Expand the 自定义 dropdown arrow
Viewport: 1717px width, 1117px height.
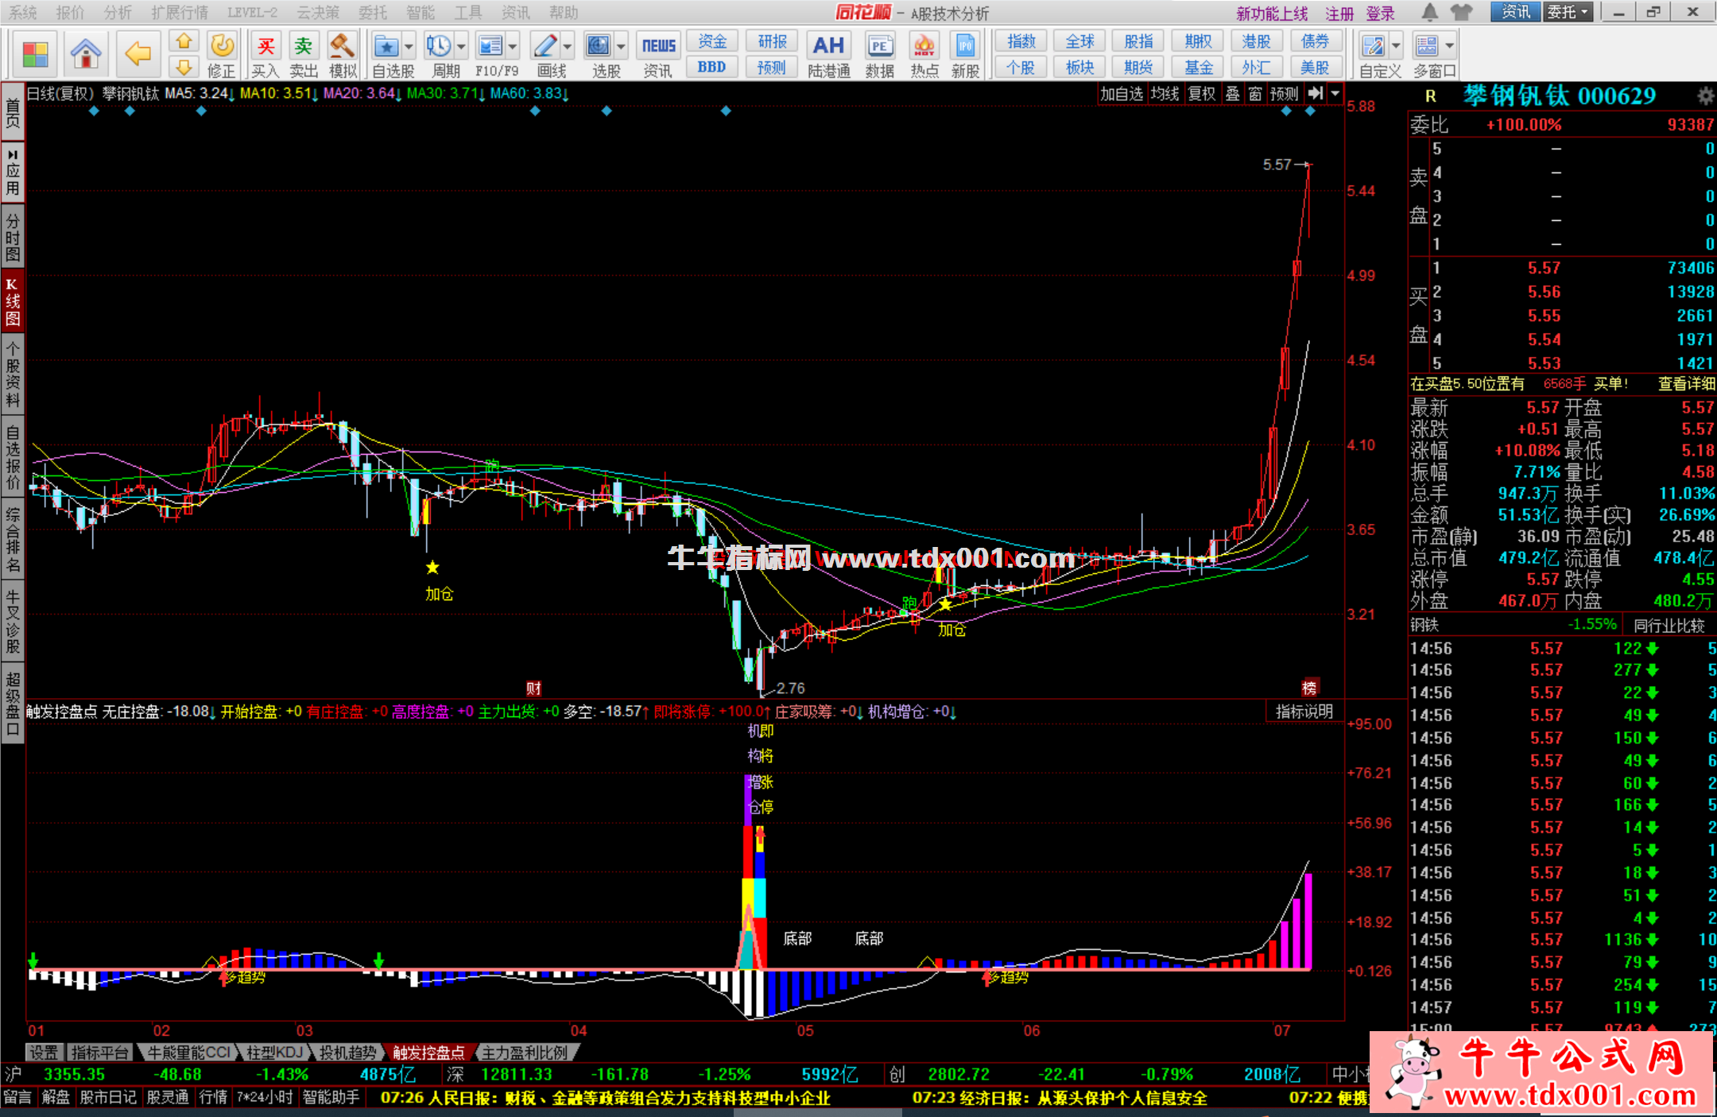[1396, 46]
